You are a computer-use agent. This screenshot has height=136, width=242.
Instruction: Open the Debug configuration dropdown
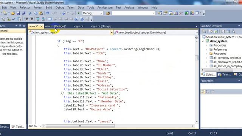pos(102,13)
